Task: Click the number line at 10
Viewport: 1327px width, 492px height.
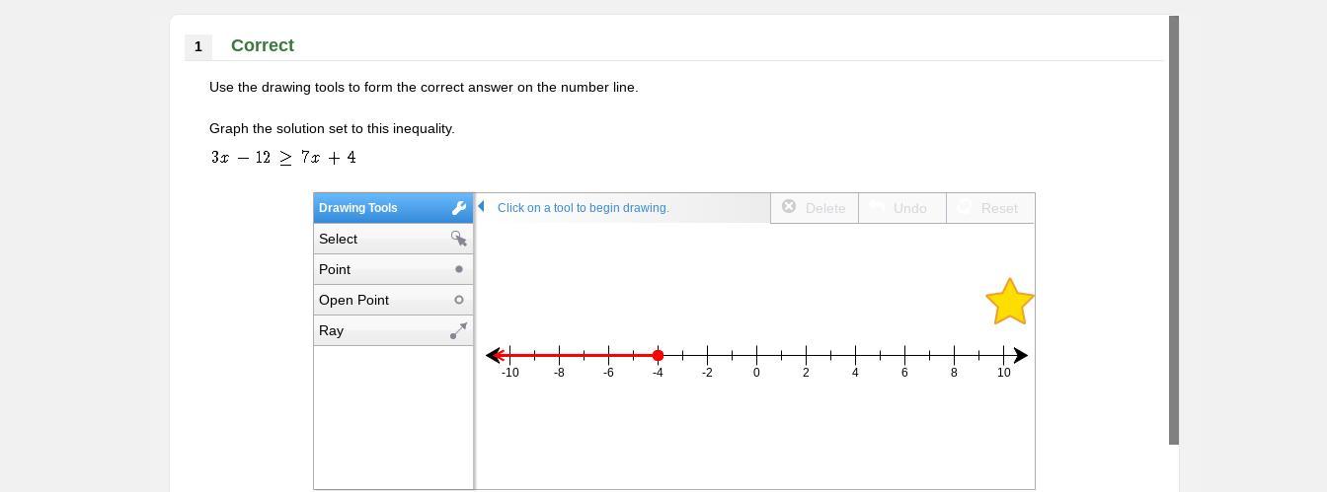Action: [1003, 355]
